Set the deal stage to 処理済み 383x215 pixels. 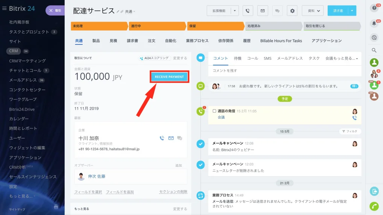coord(273,26)
